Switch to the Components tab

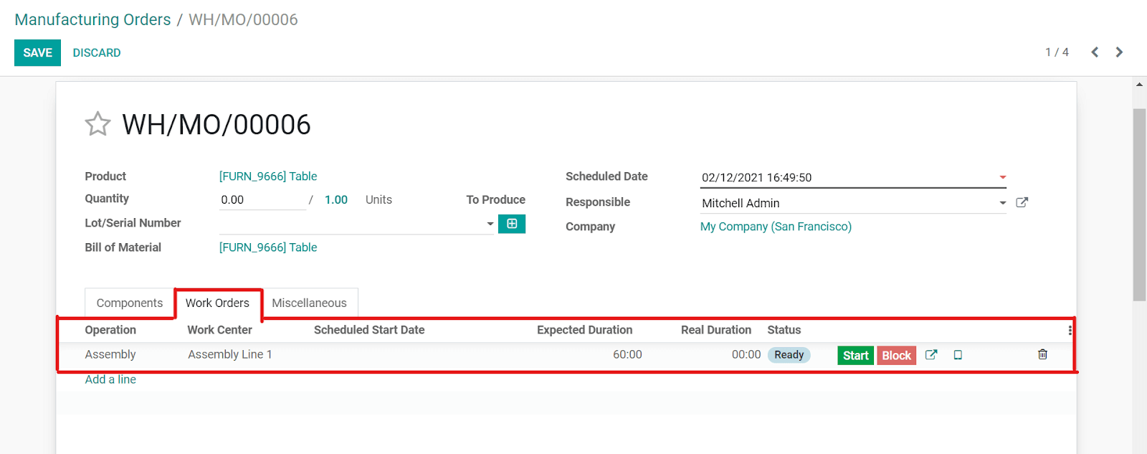[x=130, y=303]
